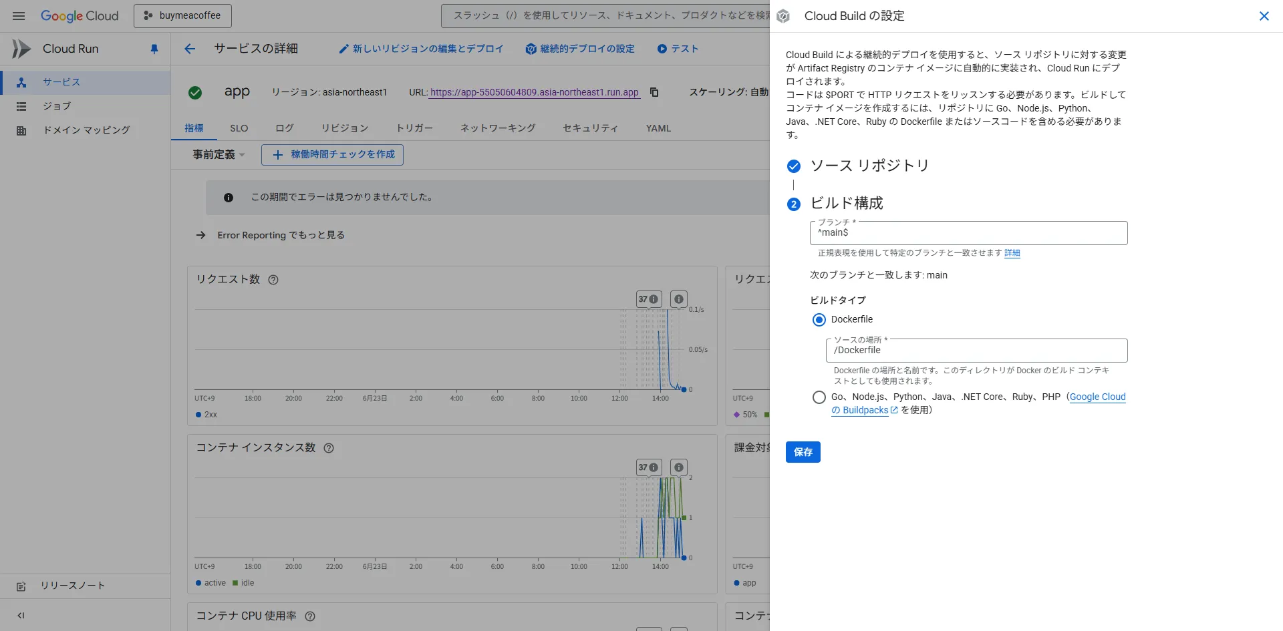Switch to the YAML tab
The width and height of the screenshot is (1283, 631).
[658, 128]
